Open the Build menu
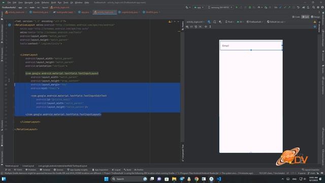The width and height of the screenshot is (325, 183). [53, 3]
